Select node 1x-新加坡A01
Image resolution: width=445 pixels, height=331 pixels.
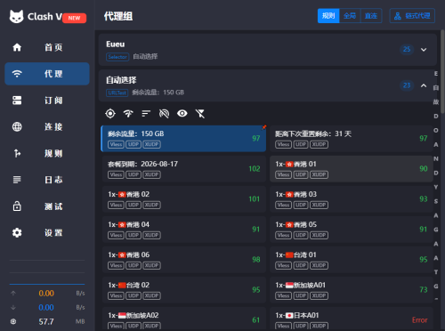click(x=352, y=290)
